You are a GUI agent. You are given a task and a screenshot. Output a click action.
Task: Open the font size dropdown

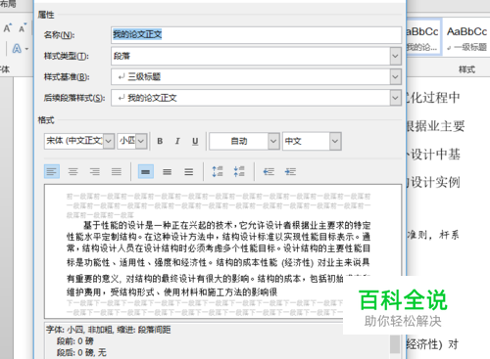coord(141,141)
